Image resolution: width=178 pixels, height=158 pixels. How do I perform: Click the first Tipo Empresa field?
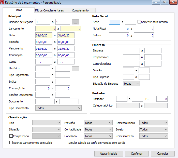pos(128,77)
